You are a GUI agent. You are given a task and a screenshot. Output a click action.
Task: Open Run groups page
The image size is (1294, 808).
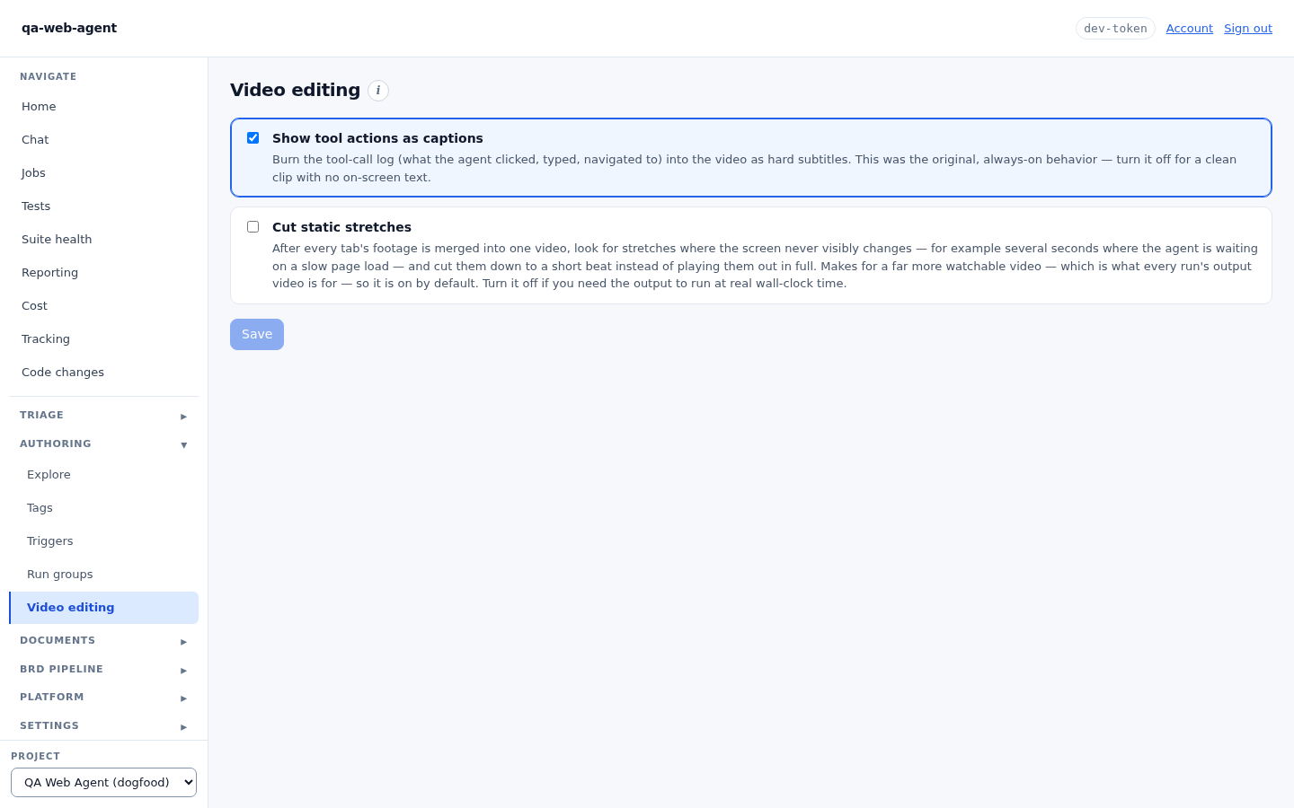coord(103,574)
